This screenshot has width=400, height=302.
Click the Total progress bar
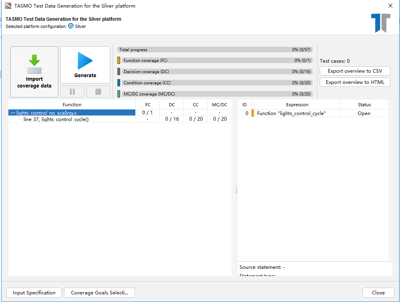point(215,50)
